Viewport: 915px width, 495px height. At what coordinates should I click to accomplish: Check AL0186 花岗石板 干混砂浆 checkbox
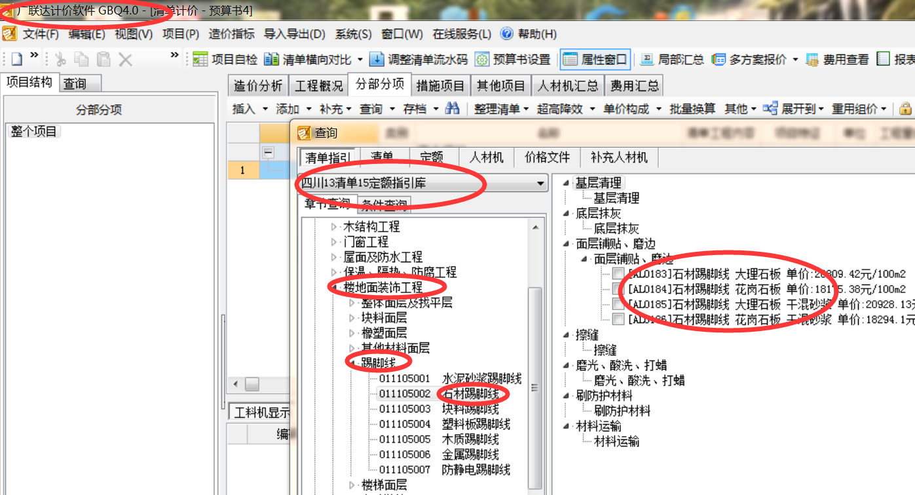pyautogui.click(x=618, y=320)
